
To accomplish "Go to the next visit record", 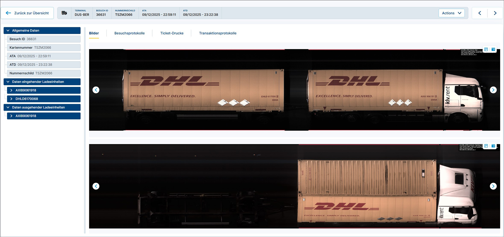I will (x=495, y=13).
